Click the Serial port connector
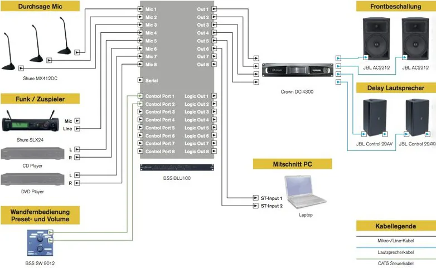The width and height of the screenshot is (436, 268). (x=139, y=81)
